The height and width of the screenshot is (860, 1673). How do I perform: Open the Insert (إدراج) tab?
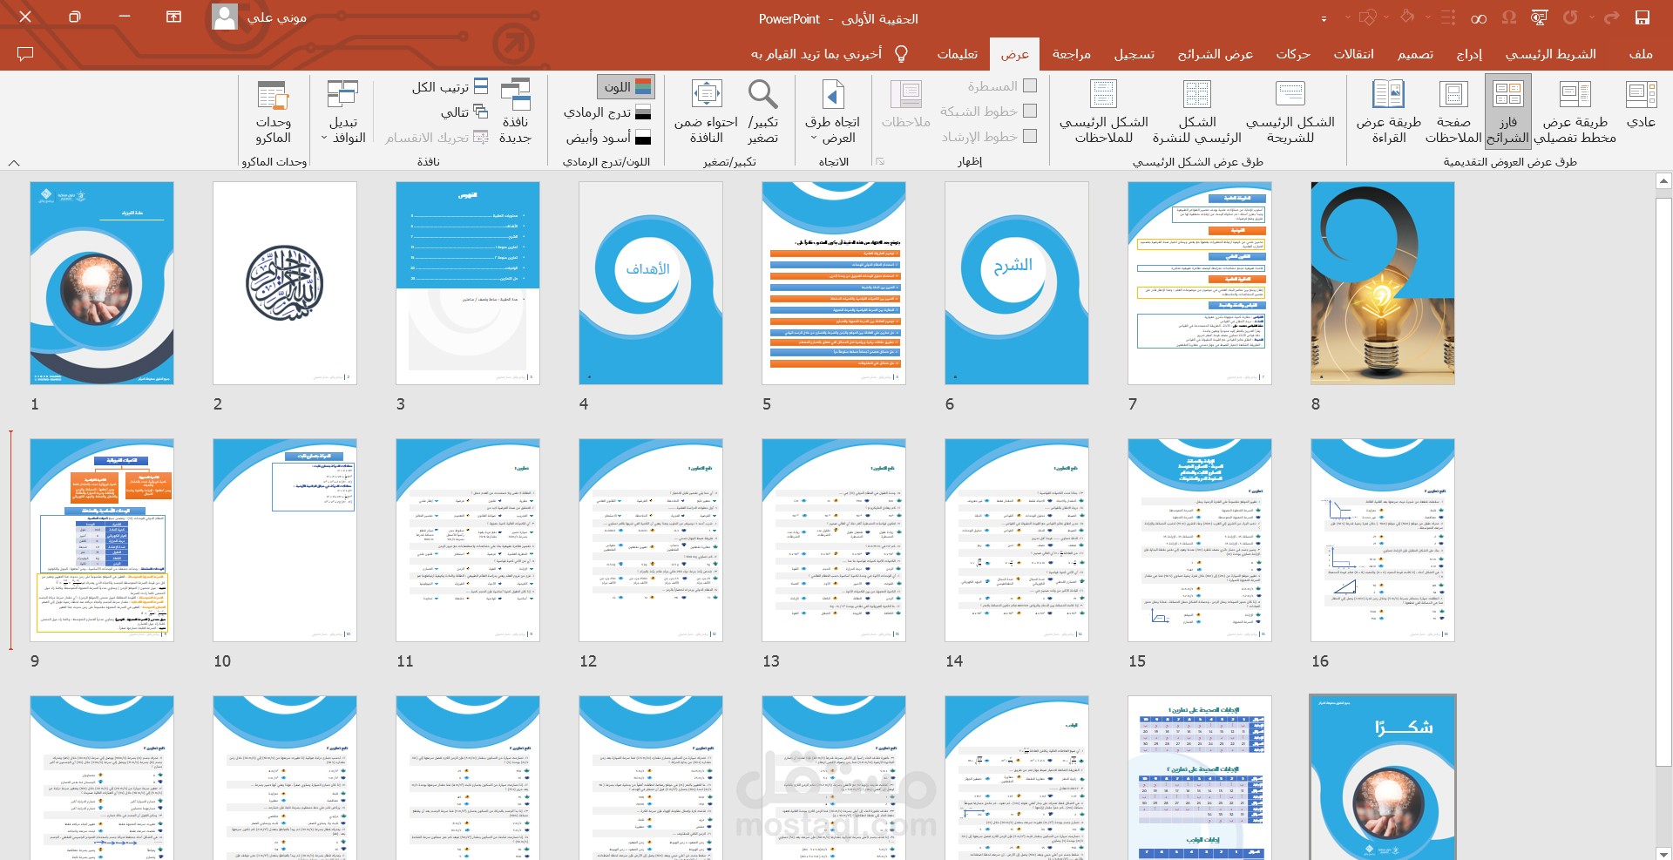point(1469,54)
